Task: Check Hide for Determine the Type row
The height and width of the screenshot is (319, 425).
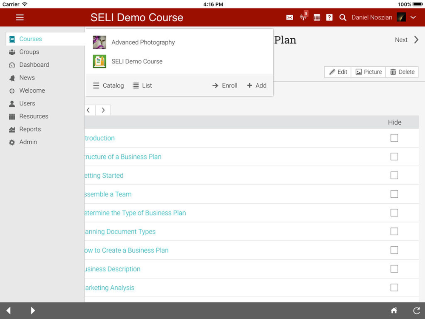Action: coord(394,213)
